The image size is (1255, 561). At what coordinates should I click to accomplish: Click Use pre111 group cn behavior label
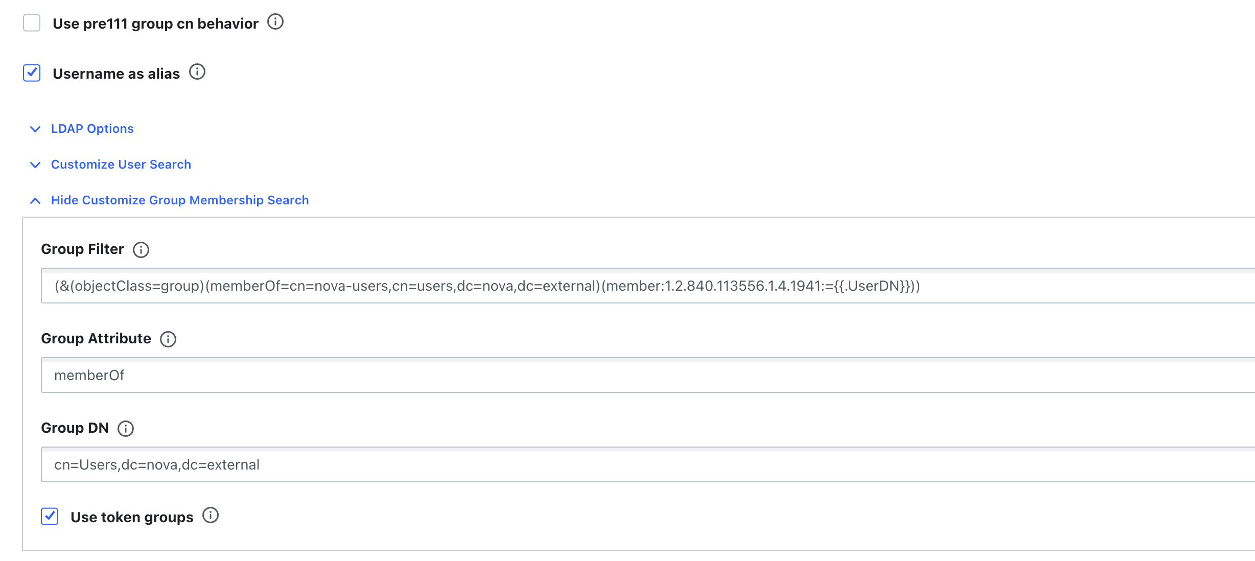tap(155, 24)
